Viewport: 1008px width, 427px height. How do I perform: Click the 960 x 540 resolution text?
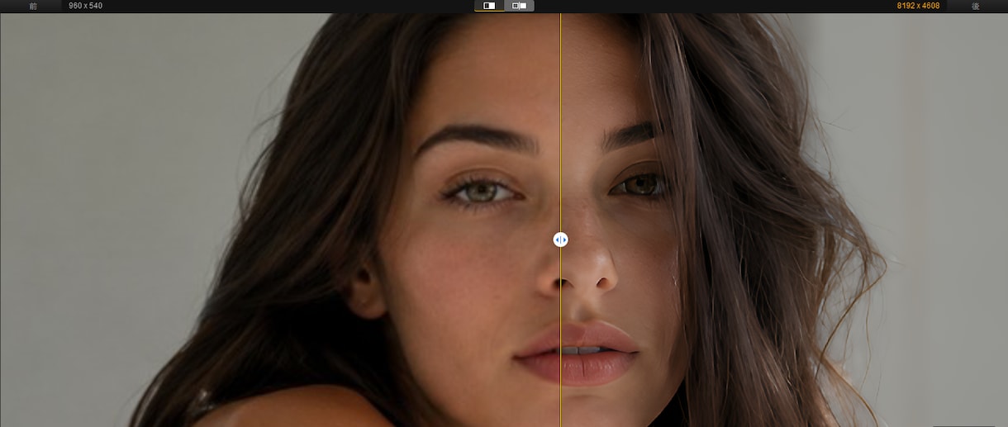[x=86, y=6]
